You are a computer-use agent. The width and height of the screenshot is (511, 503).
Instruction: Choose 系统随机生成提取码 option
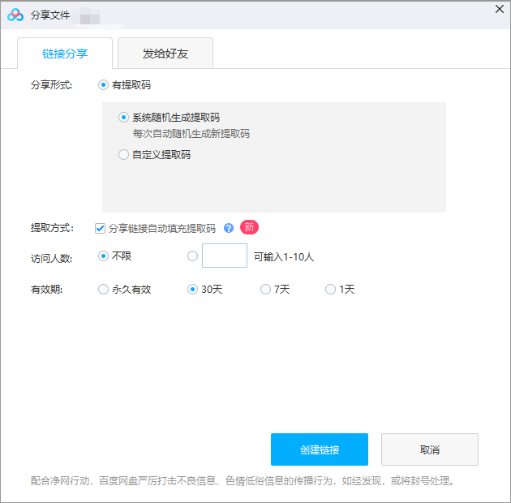pyautogui.click(x=123, y=117)
